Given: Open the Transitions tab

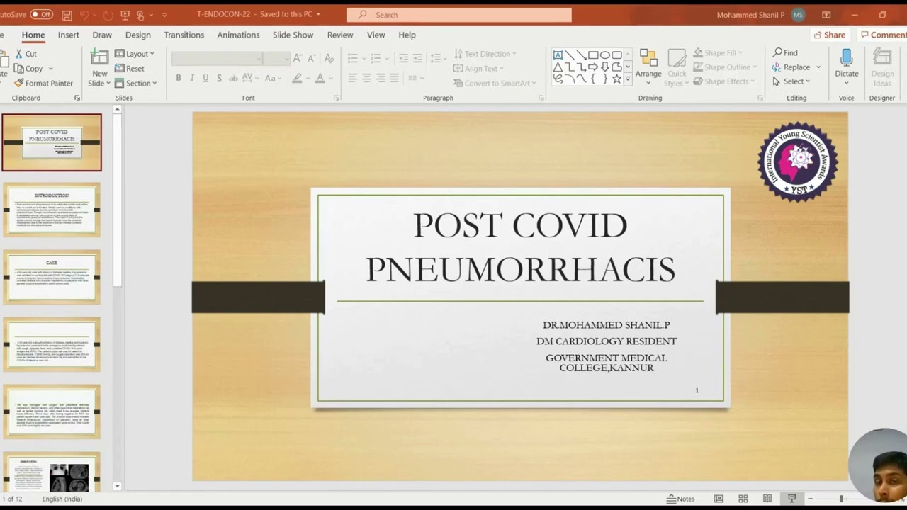Looking at the screenshot, I should pyautogui.click(x=184, y=35).
